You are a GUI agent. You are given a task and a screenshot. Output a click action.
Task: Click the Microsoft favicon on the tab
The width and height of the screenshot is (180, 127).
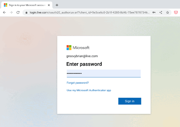click(x=5, y=5)
